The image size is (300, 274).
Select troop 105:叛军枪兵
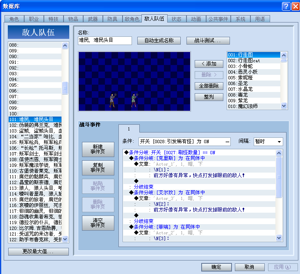tap(35, 142)
